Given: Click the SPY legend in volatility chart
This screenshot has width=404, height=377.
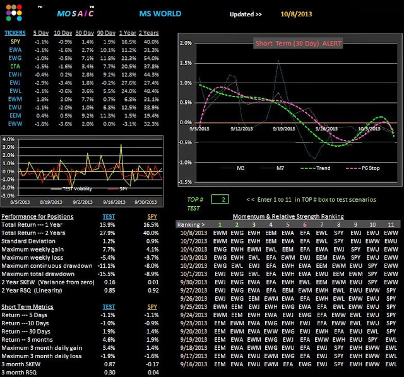Looking at the screenshot, I should 118,189.
